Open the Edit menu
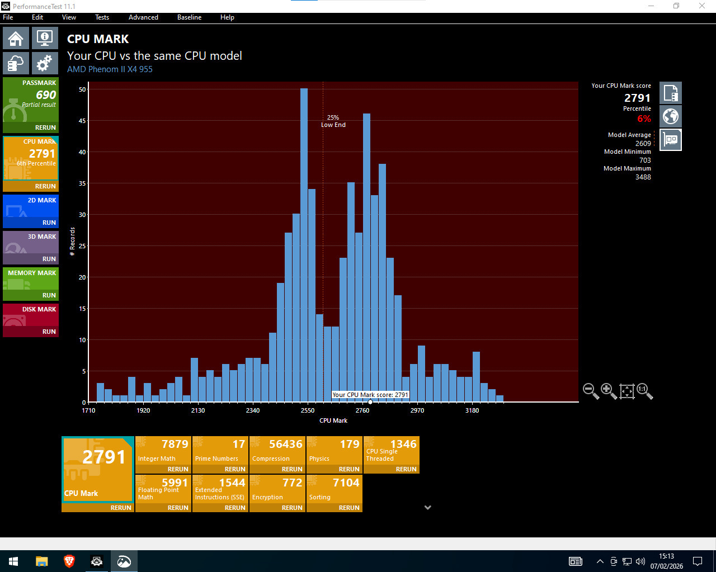This screenshot has width=716, height=572. 37,17
